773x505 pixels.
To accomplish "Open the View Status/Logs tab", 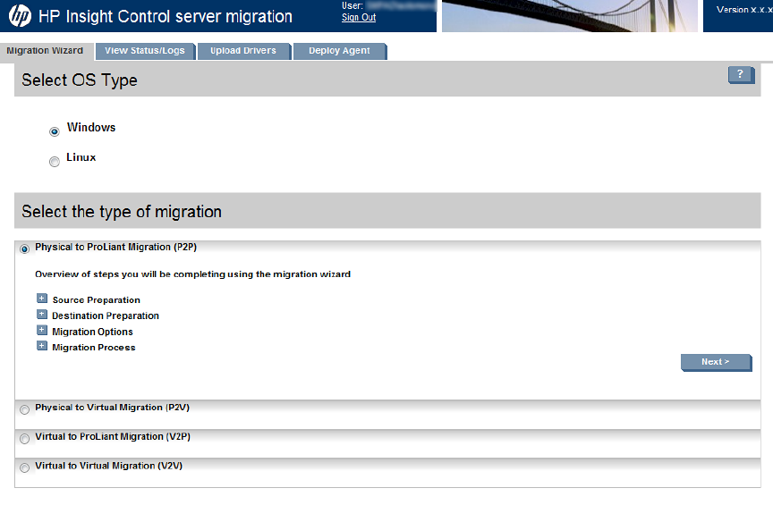I will pos(145,51).
